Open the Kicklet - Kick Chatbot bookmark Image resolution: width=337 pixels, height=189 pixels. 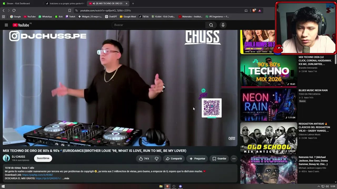163,17
